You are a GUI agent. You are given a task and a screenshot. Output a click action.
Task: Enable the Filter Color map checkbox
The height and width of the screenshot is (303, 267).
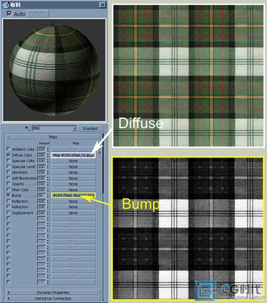pyautogui.click(x=9, y=190)
